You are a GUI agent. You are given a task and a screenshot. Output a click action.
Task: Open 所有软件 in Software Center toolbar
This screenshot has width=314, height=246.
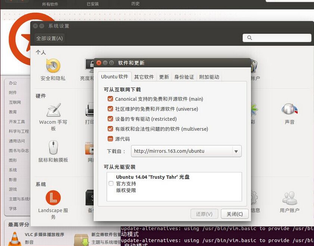pos(50,4)
